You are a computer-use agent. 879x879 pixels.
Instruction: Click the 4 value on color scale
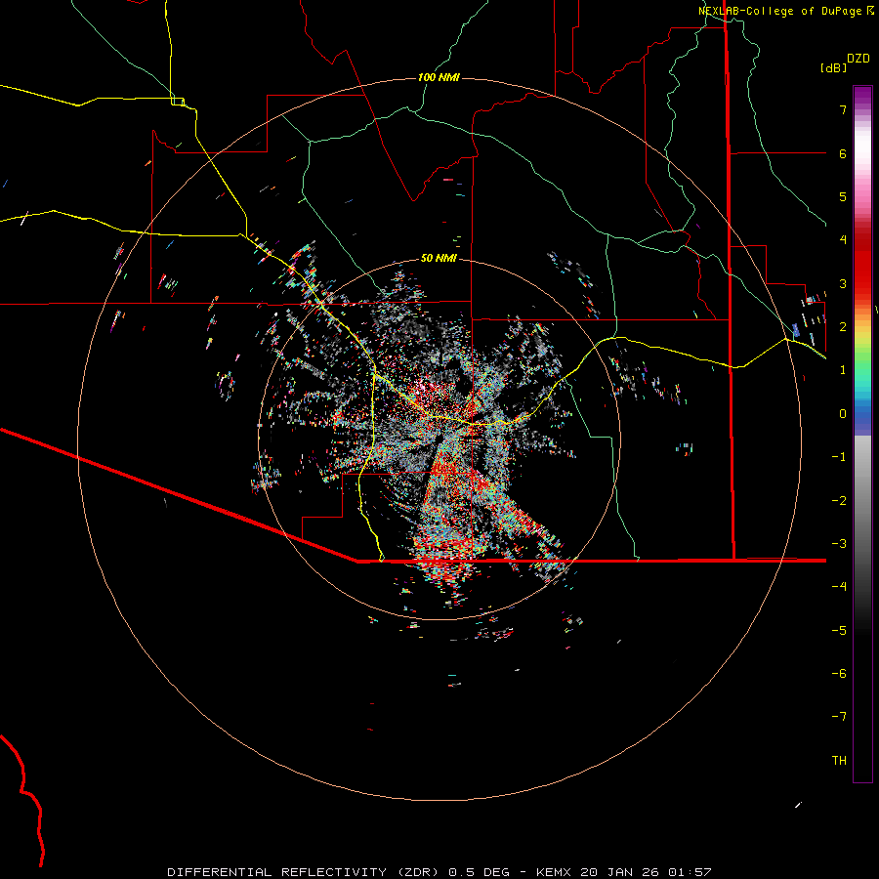click(843, 240)
